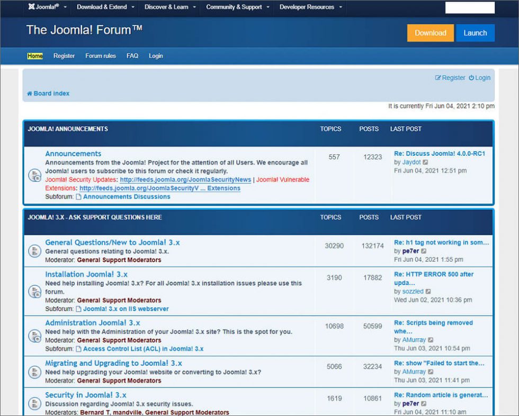Viewport: 519px width, 416px height.
Task: Open the Board index breadcrumb link
Action: coord(48,93)
